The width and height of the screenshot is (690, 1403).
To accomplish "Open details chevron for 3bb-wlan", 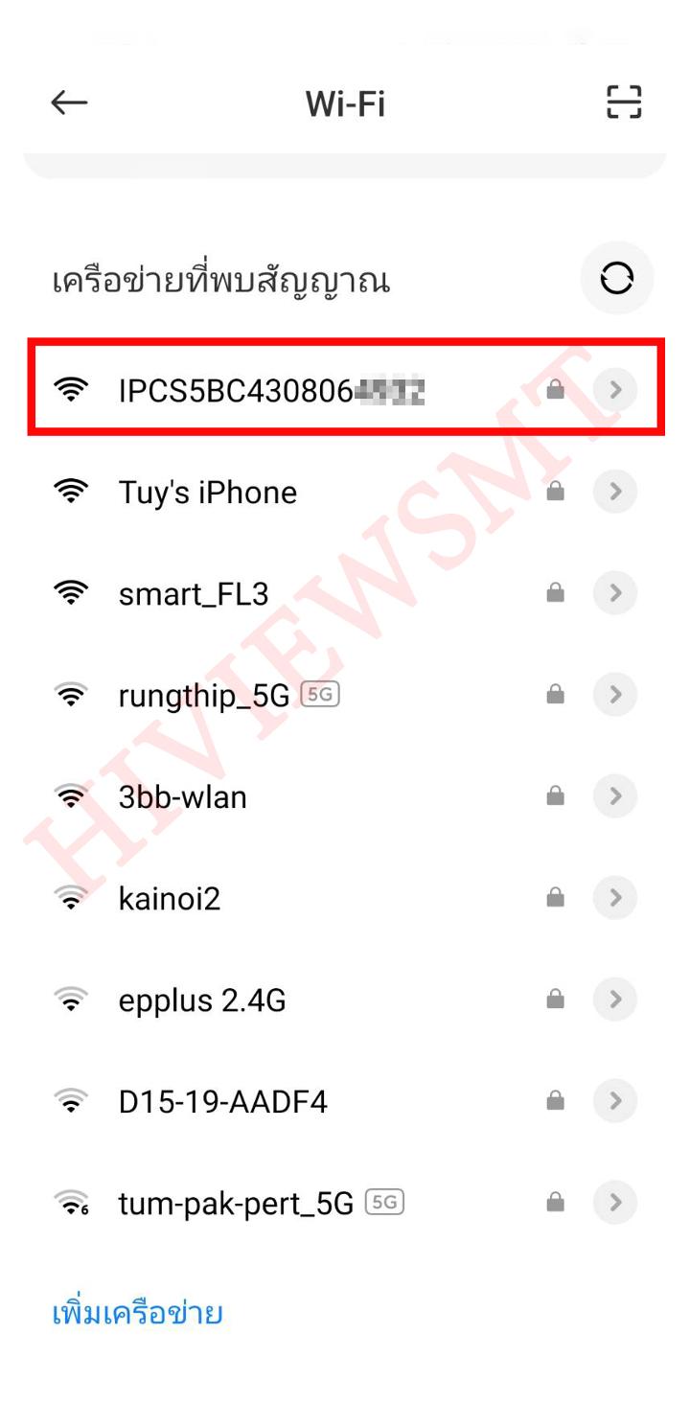I will pos(615,796).
